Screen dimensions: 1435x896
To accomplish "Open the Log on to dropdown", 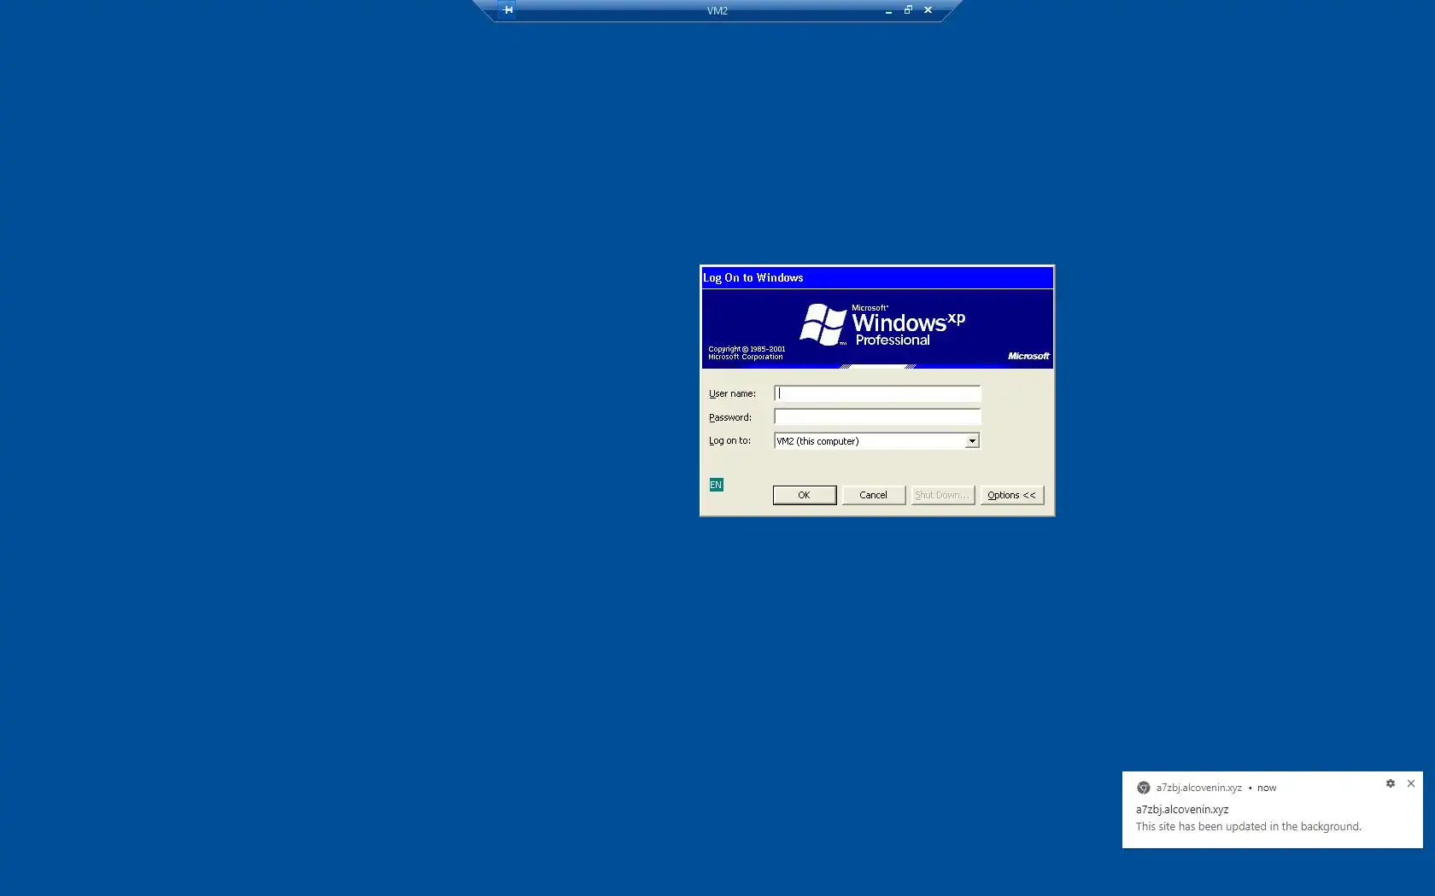I will 971,441.
